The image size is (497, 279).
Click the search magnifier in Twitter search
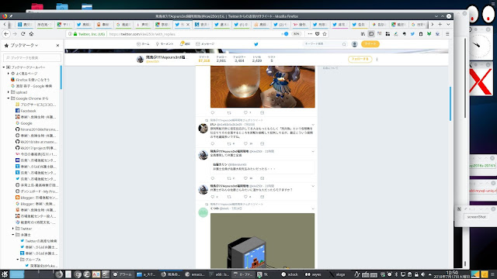click(x=344, y=44)
